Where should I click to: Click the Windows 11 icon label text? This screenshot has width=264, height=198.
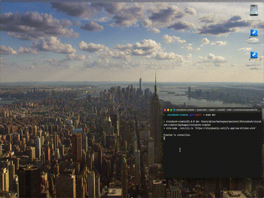click(254, 42)
